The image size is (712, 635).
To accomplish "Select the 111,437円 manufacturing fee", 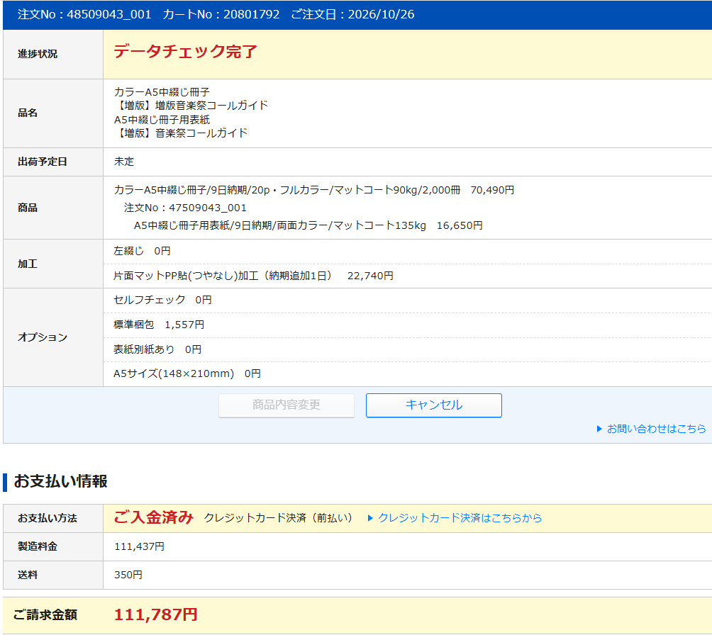I will click(x=139, y=546).
